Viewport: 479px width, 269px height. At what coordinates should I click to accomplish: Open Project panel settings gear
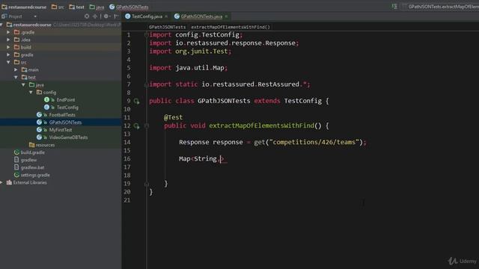[106, 16]
